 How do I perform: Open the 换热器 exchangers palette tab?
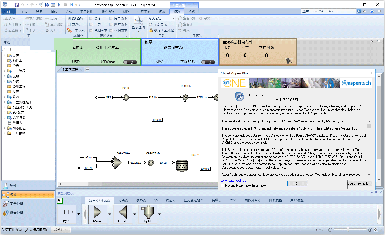[x=141, y=200]
